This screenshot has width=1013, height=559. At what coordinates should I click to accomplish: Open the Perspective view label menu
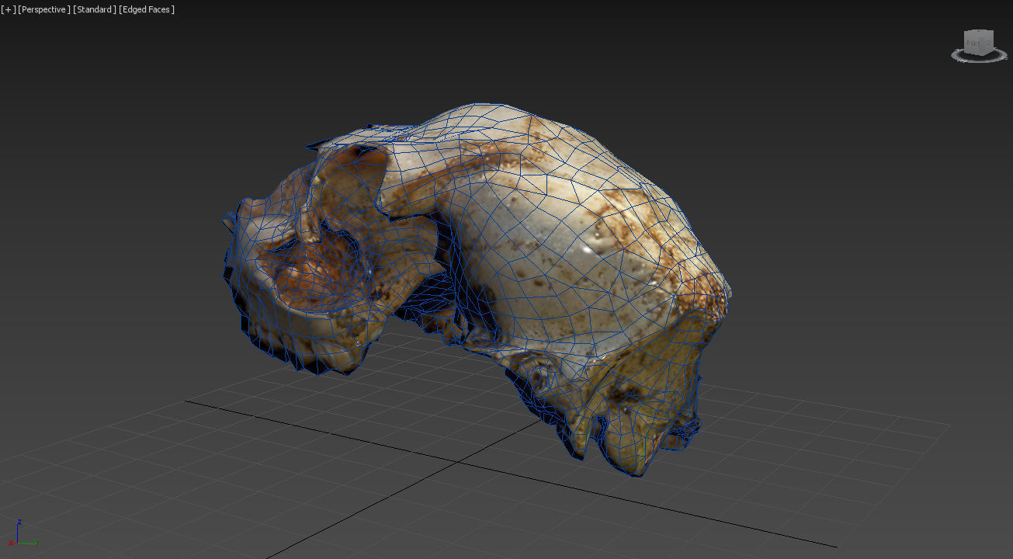click(43, 9)
